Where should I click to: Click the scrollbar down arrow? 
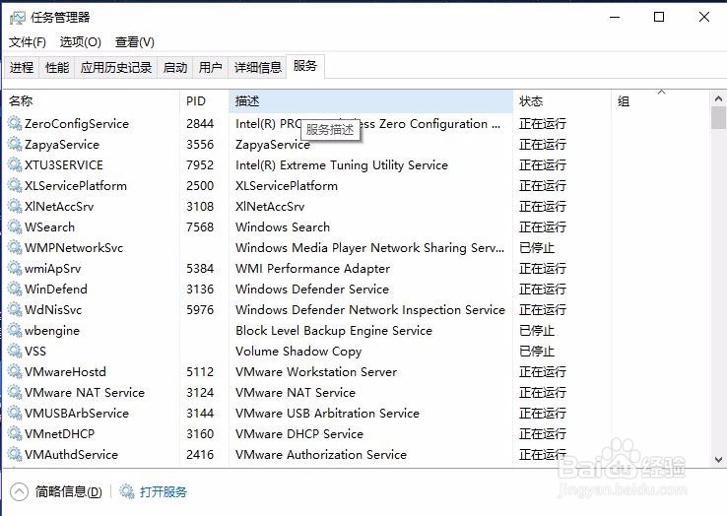(718, 460)
